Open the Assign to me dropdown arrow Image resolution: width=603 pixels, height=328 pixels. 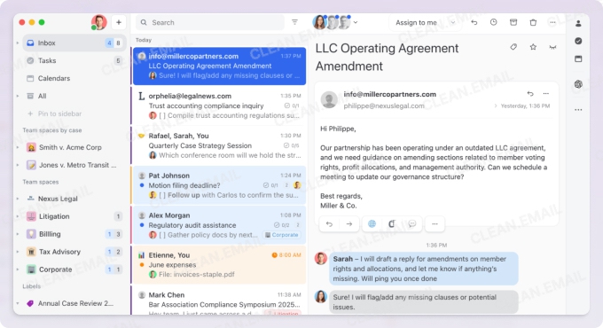[452, 23]
